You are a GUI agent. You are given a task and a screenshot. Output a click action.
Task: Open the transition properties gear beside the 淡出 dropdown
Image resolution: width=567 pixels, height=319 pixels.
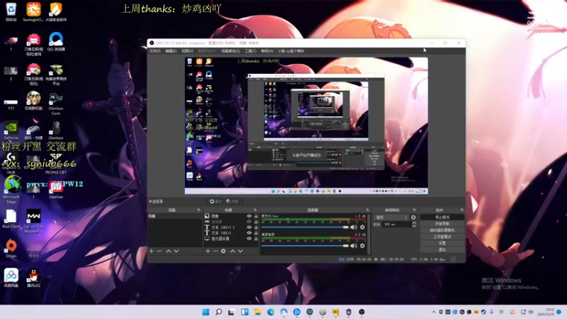tap(413, 218)
